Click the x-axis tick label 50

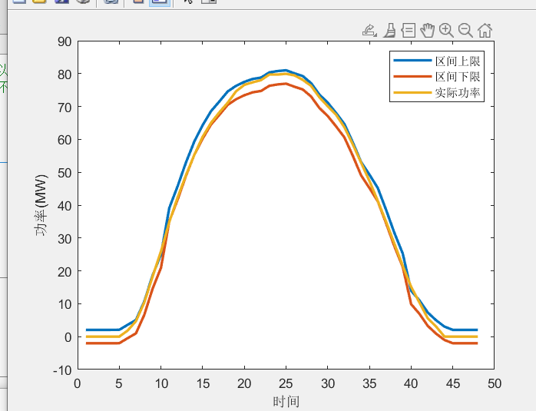(x=495, y=383)
